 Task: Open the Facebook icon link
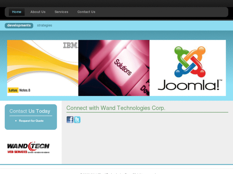tap(70, 120)
